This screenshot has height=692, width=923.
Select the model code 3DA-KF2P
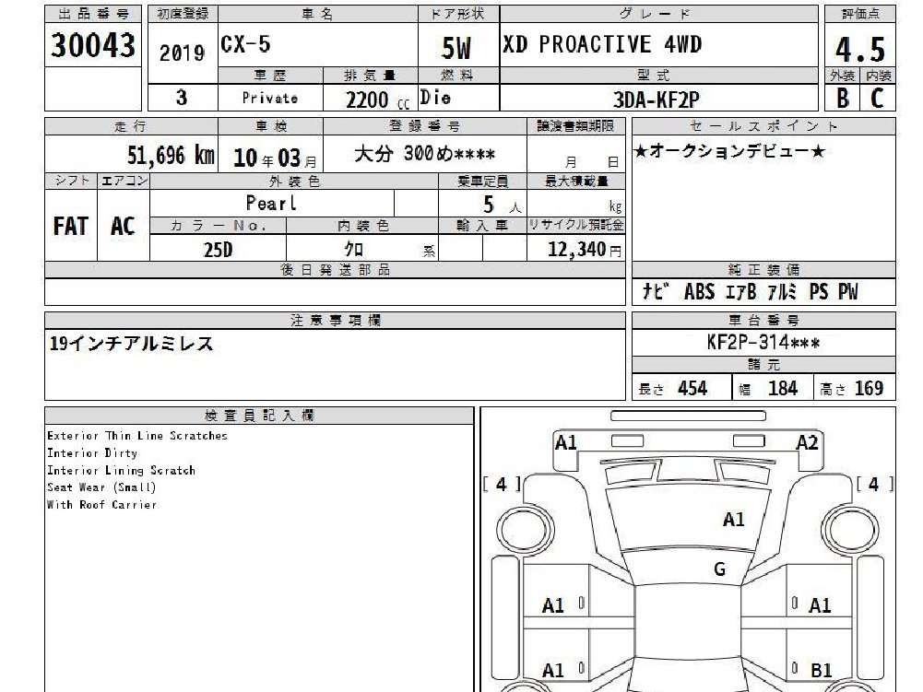pos(657,100)
